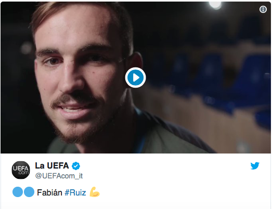
Task: Click the blue verified badge
Action: click(x=76, y=166)
